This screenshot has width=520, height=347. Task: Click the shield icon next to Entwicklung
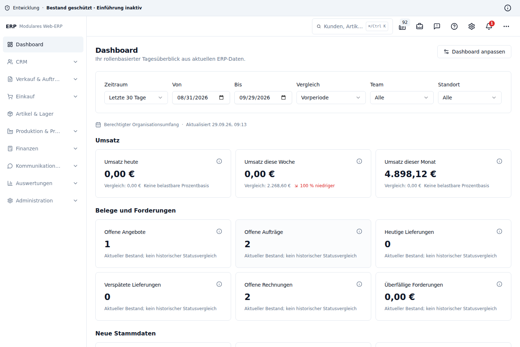(7, 8)
